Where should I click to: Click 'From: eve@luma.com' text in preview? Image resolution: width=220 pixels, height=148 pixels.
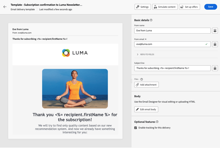pyautogui.click(x=22, y=33)
